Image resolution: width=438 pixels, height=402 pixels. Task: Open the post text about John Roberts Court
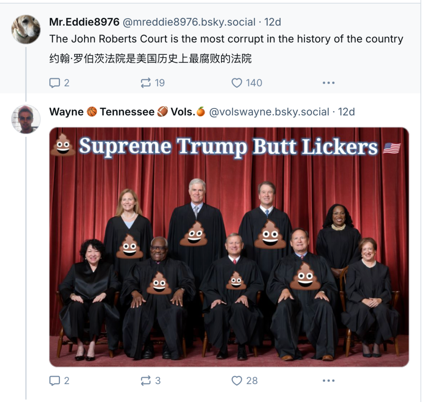click(226, 39)
